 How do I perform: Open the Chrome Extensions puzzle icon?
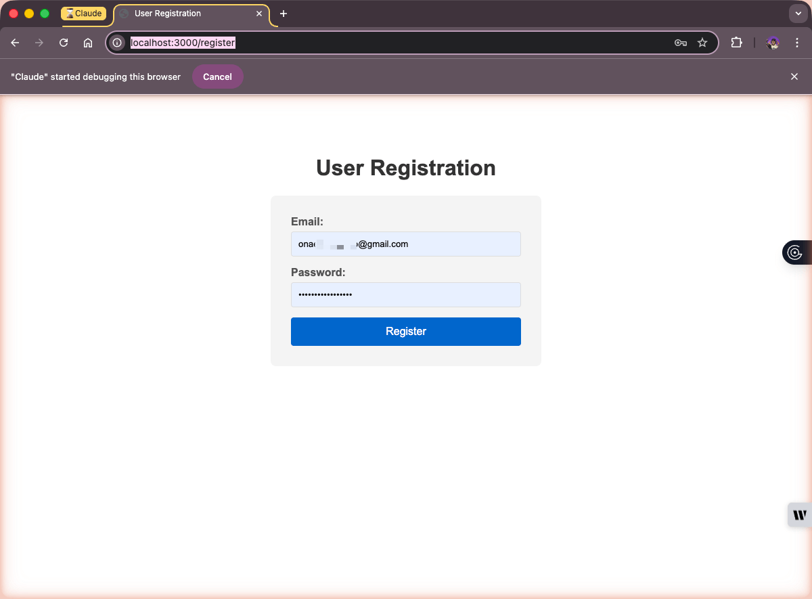[x=736, y=42]
